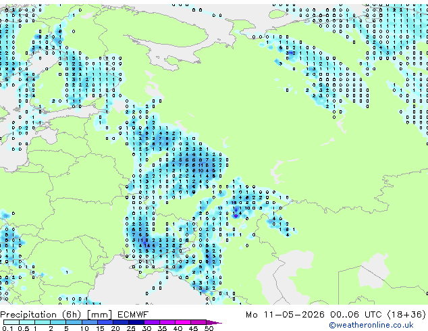The height and width of the screenshot is (331, 428).
Task: Click the '[mm]' unit label
Action: click(100, 315)
